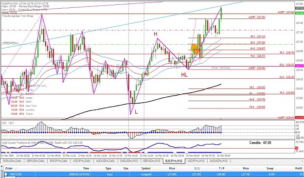Screen dimensions: 304x178
Task: Click the 76.4 (125.94) retracement label
Action: (x=287, y=93)
